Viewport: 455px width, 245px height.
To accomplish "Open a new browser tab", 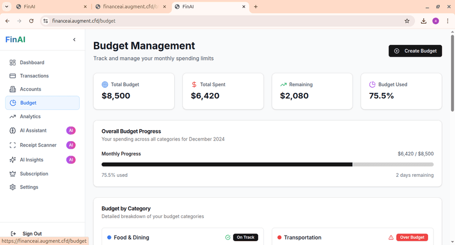I will click(256, 7).
